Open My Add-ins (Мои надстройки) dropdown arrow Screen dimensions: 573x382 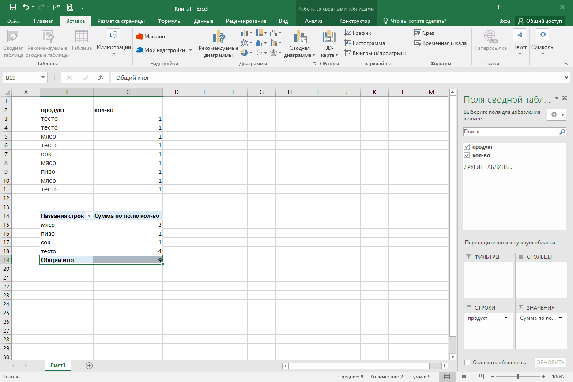pyautogui.click(x=191, y=50)
